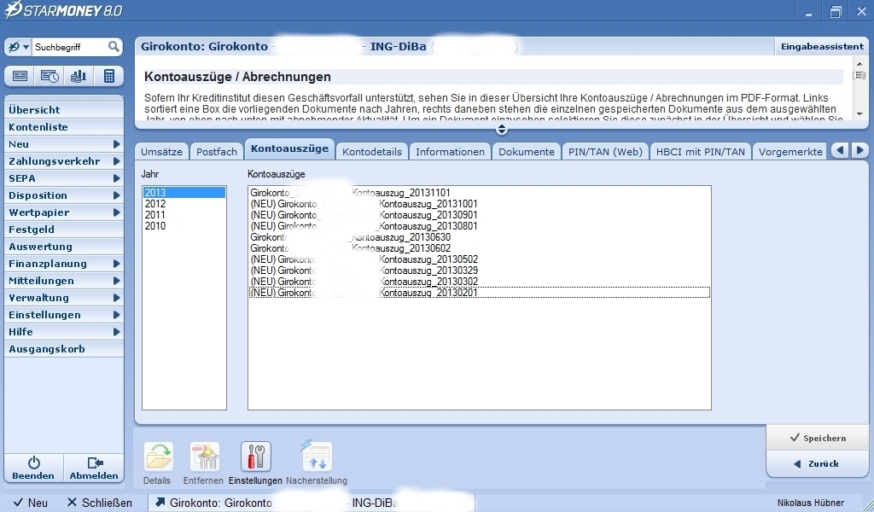Select statement Kontoauszug_20131101
This screenshot has width=874, height=512.
pyautogui.click(x=480, y=193)
